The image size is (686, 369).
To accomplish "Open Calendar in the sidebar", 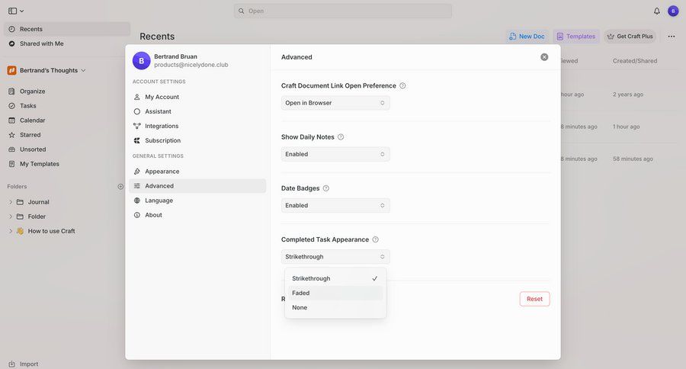I will (x=67, y=120).
